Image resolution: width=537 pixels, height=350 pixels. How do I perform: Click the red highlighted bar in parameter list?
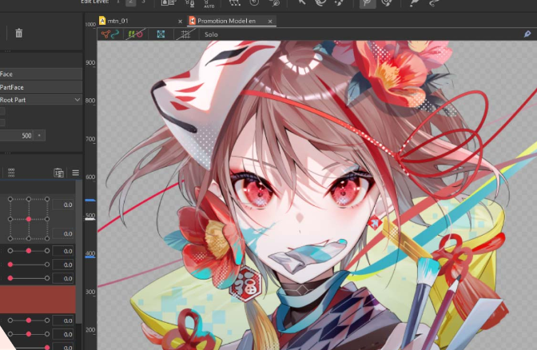click(x=38, y=300)
